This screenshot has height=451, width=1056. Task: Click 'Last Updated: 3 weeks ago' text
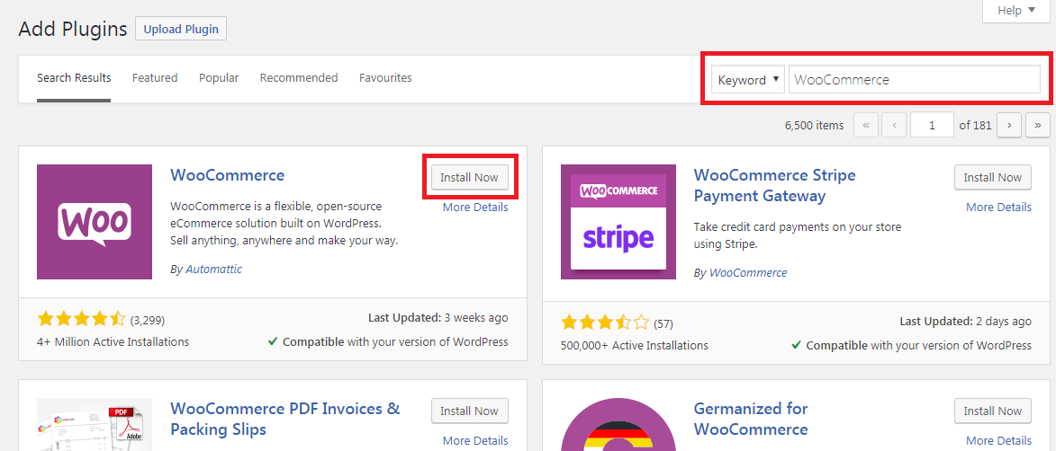[x=438, y=317]
